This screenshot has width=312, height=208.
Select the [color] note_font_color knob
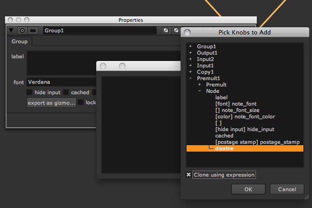coord(245,117)
